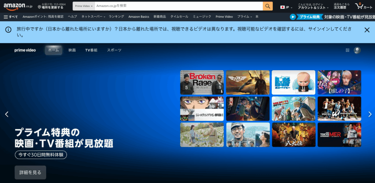Image resolution: width=375 pixels, height=183 pixels.
Task: Click the prime video logo
Action: tap(25, 50)
